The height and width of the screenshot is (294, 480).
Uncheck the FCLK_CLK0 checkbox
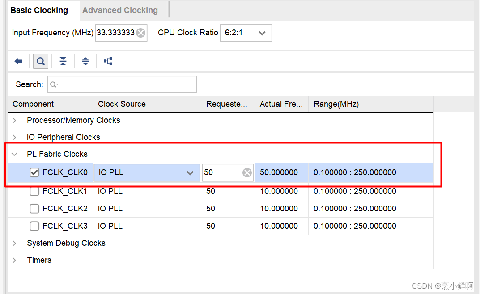34,172
